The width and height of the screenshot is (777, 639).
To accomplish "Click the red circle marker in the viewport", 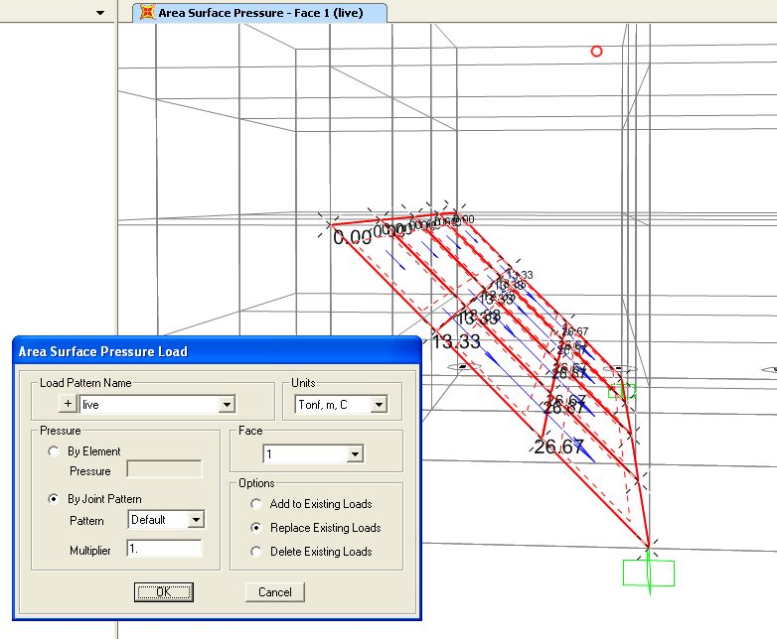I will point(596,51).
